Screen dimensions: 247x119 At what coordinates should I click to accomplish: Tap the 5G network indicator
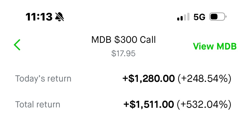pyautogui.click(x=199, y=17)
